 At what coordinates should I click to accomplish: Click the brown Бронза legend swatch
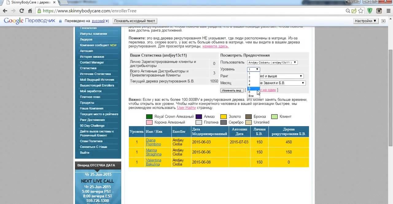tap(248, 116)
